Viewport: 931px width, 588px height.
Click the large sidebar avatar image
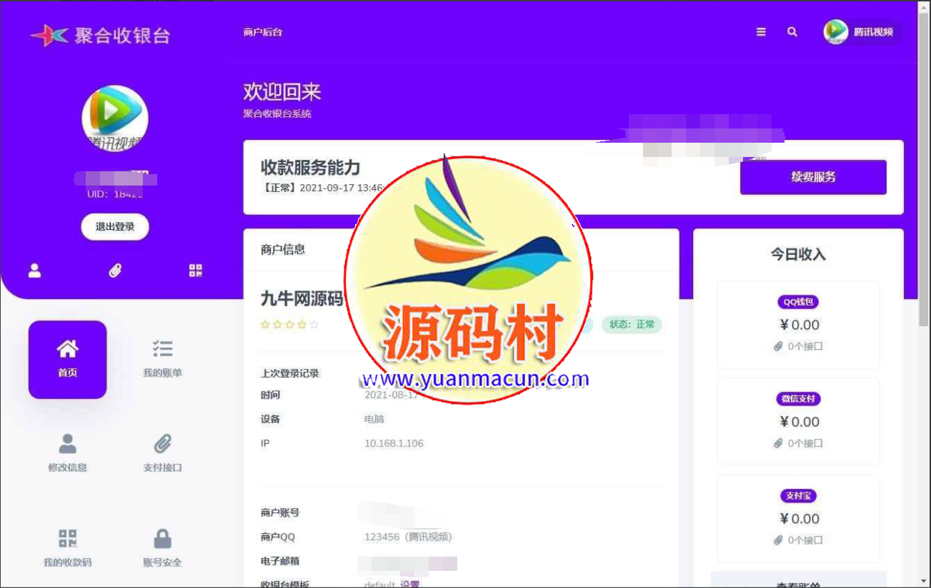click(114, 118)
